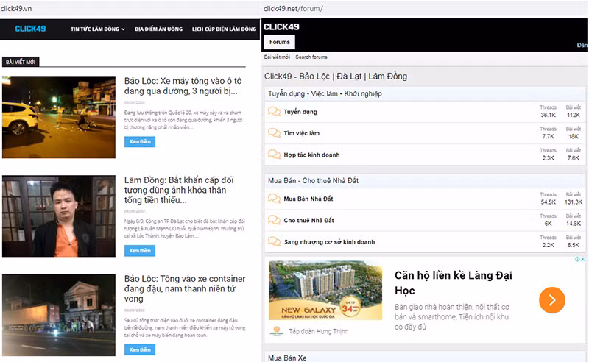Click the 36.1K threads count for Tuyển dụng
The width and height of the screenshot is (589, 362).
tap(548, 115)
